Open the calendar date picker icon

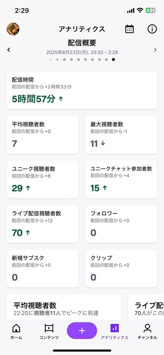(x=130, y=29)
